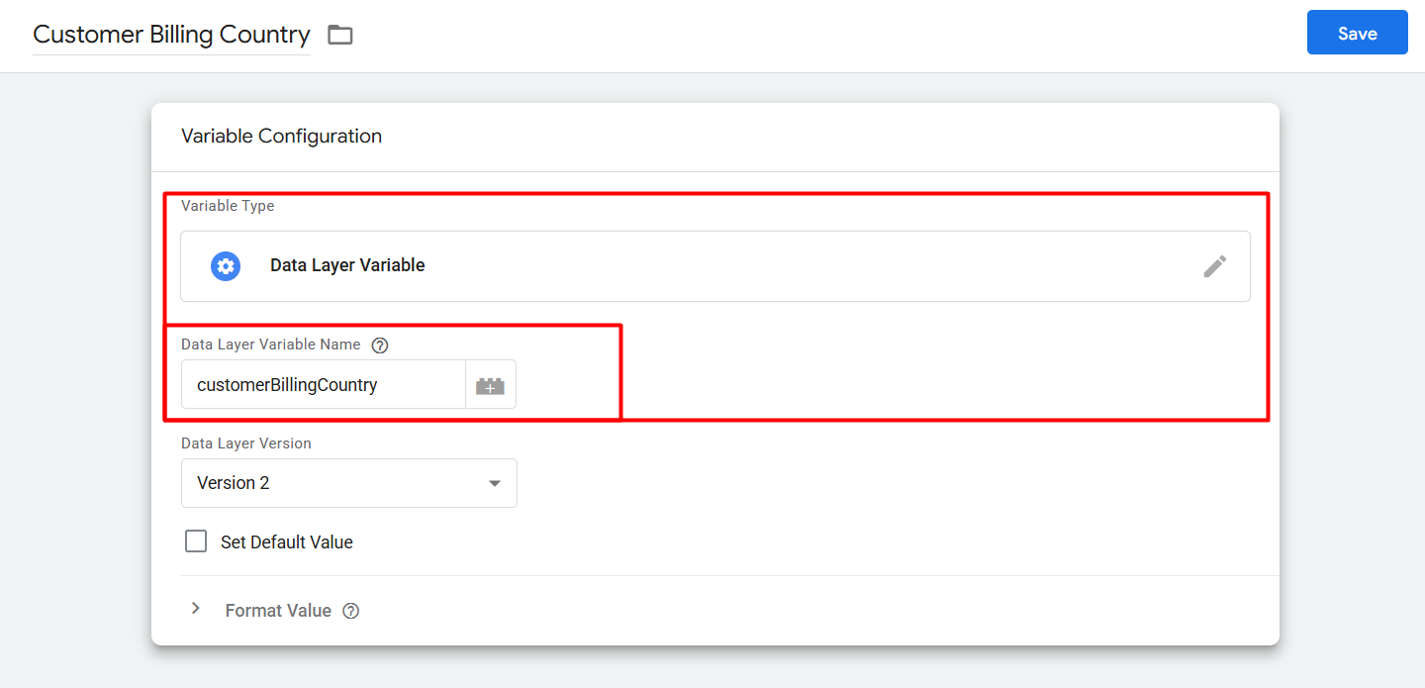This screenshot has height=688, width=1425.
Task: Click the Variable Type label
Action: pos(228,206)
